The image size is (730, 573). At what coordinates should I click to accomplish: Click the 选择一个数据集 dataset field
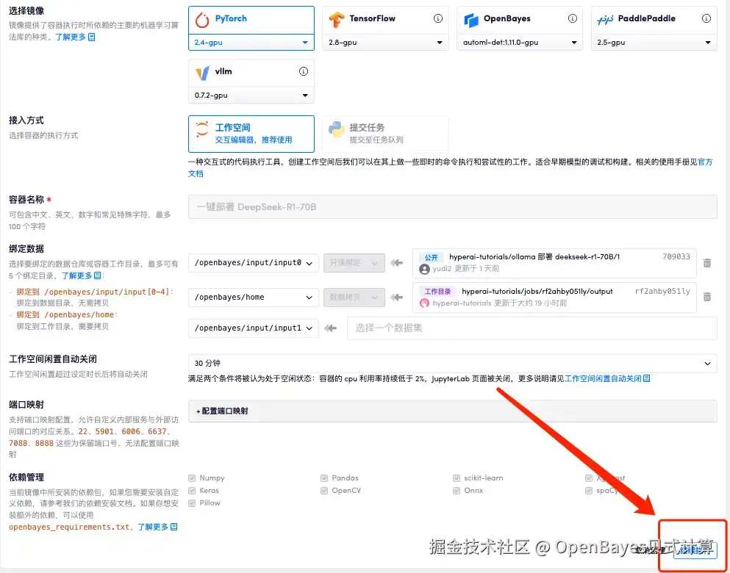tap(532, 328)
